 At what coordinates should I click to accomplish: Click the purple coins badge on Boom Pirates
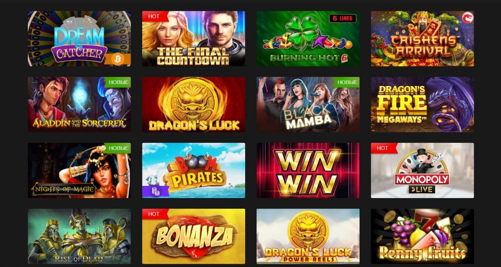(156, 192)
